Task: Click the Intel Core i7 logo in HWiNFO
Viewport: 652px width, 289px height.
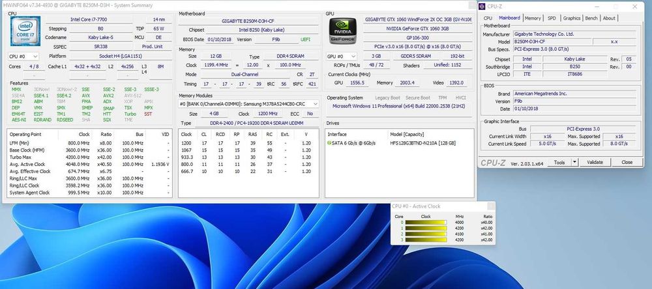Action: (x=25, y=31)
